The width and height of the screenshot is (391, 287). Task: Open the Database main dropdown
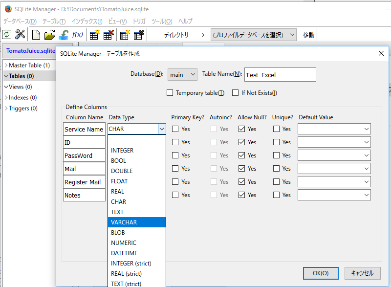coord(182,74)
